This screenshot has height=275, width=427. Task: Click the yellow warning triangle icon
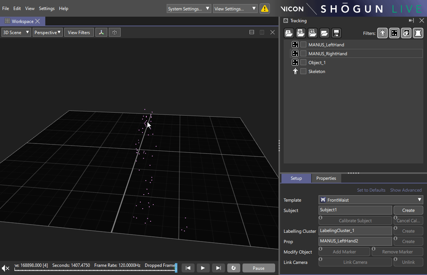pos(265,9)
